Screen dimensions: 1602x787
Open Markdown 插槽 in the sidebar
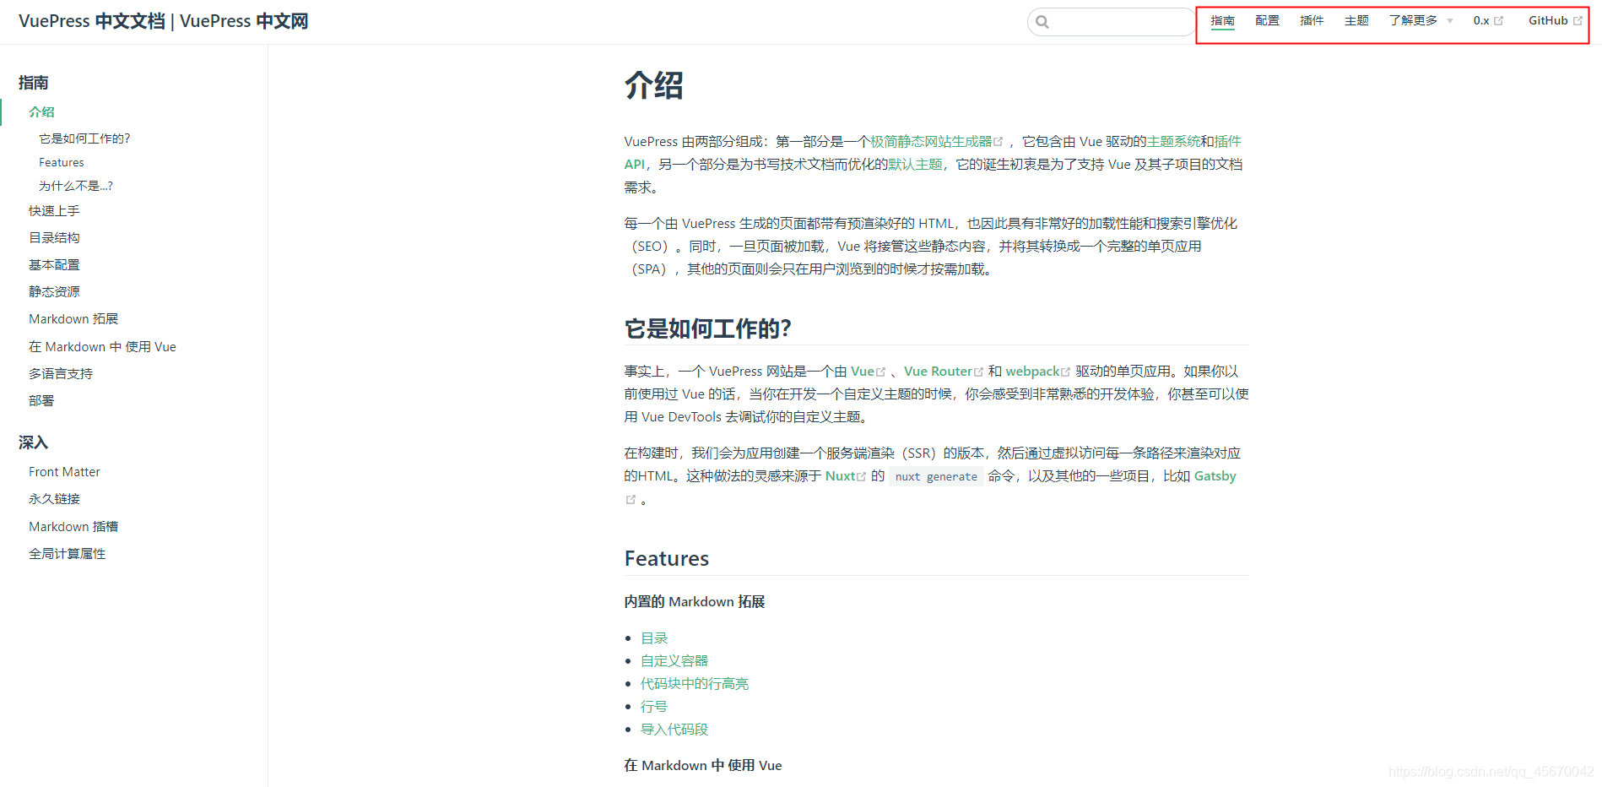pos(73,527)
